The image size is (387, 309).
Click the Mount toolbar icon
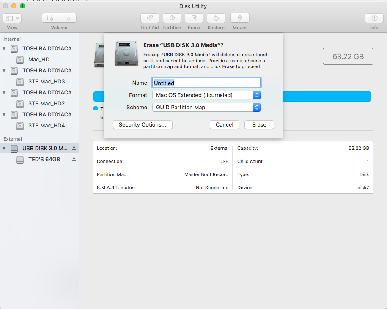(239, 18)
